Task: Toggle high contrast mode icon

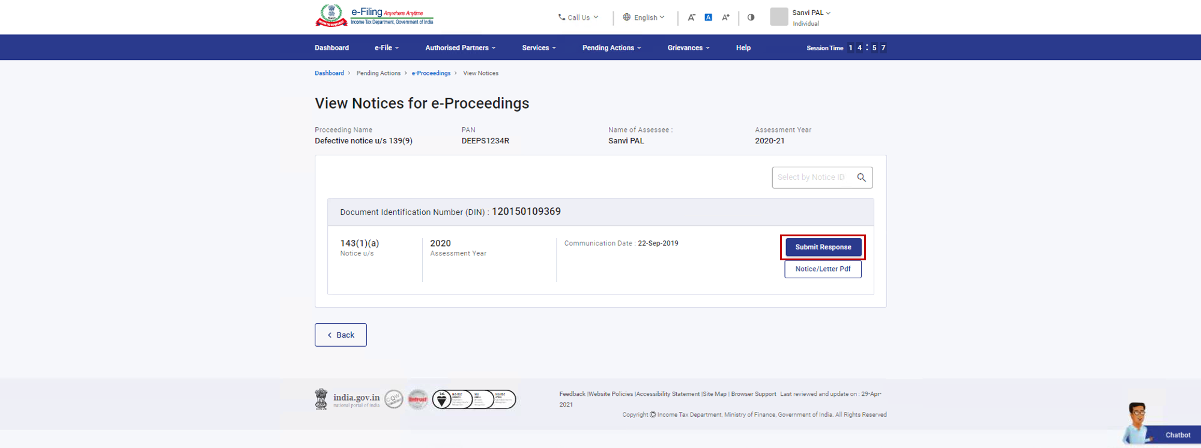Action: pos(751,17)
